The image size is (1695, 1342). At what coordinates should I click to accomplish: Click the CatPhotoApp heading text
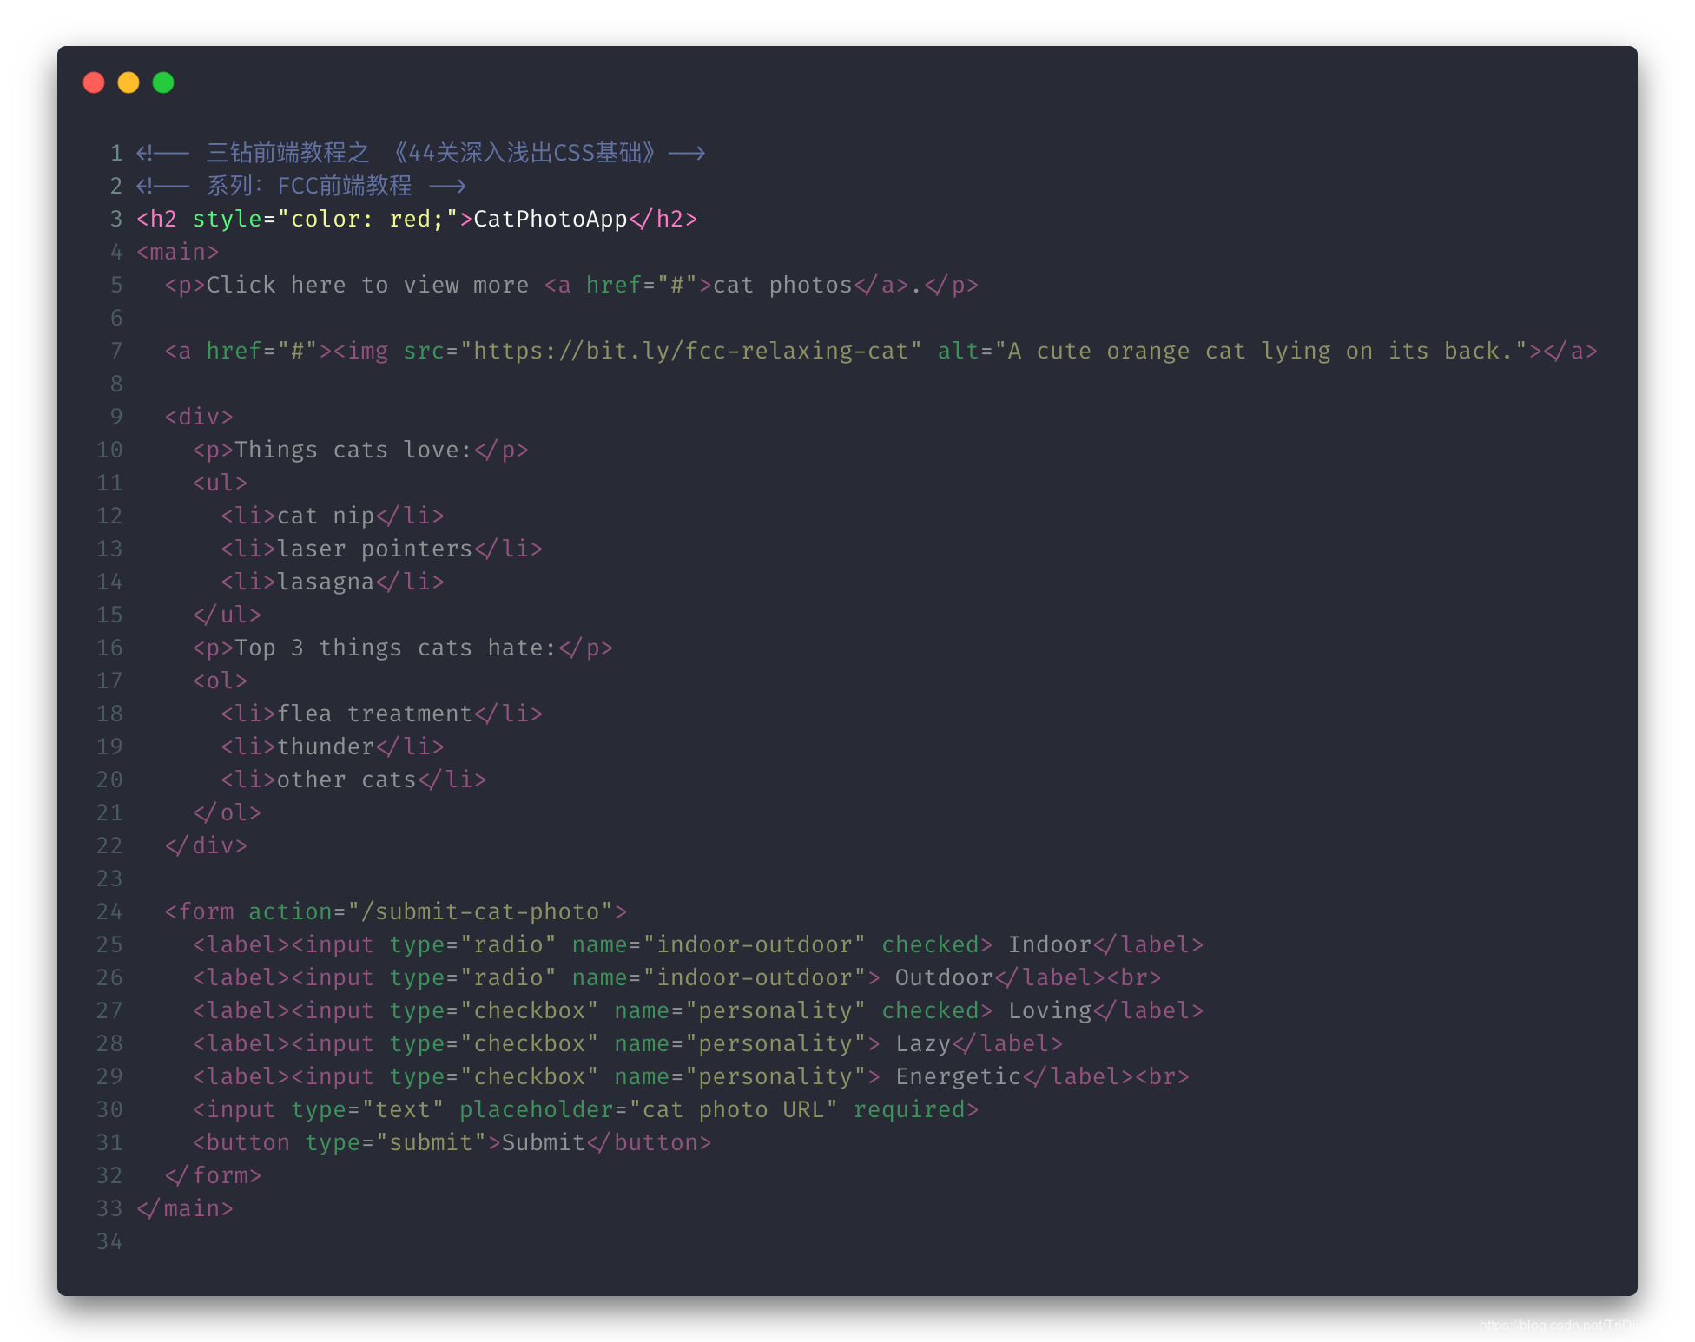(550, 219)
